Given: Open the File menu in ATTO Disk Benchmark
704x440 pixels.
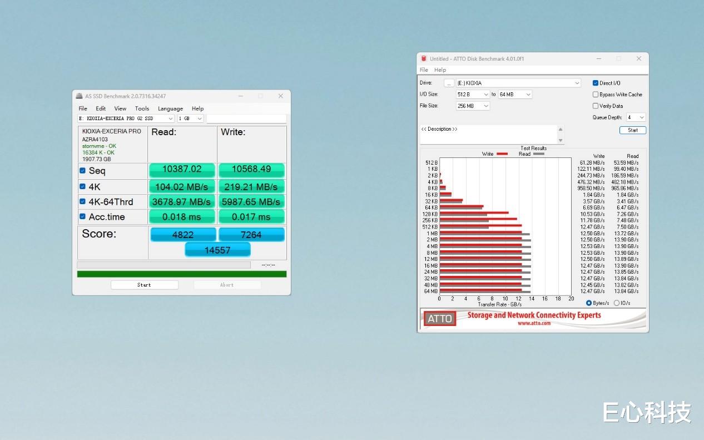Looking at the screenshot, I should (424, 70).
